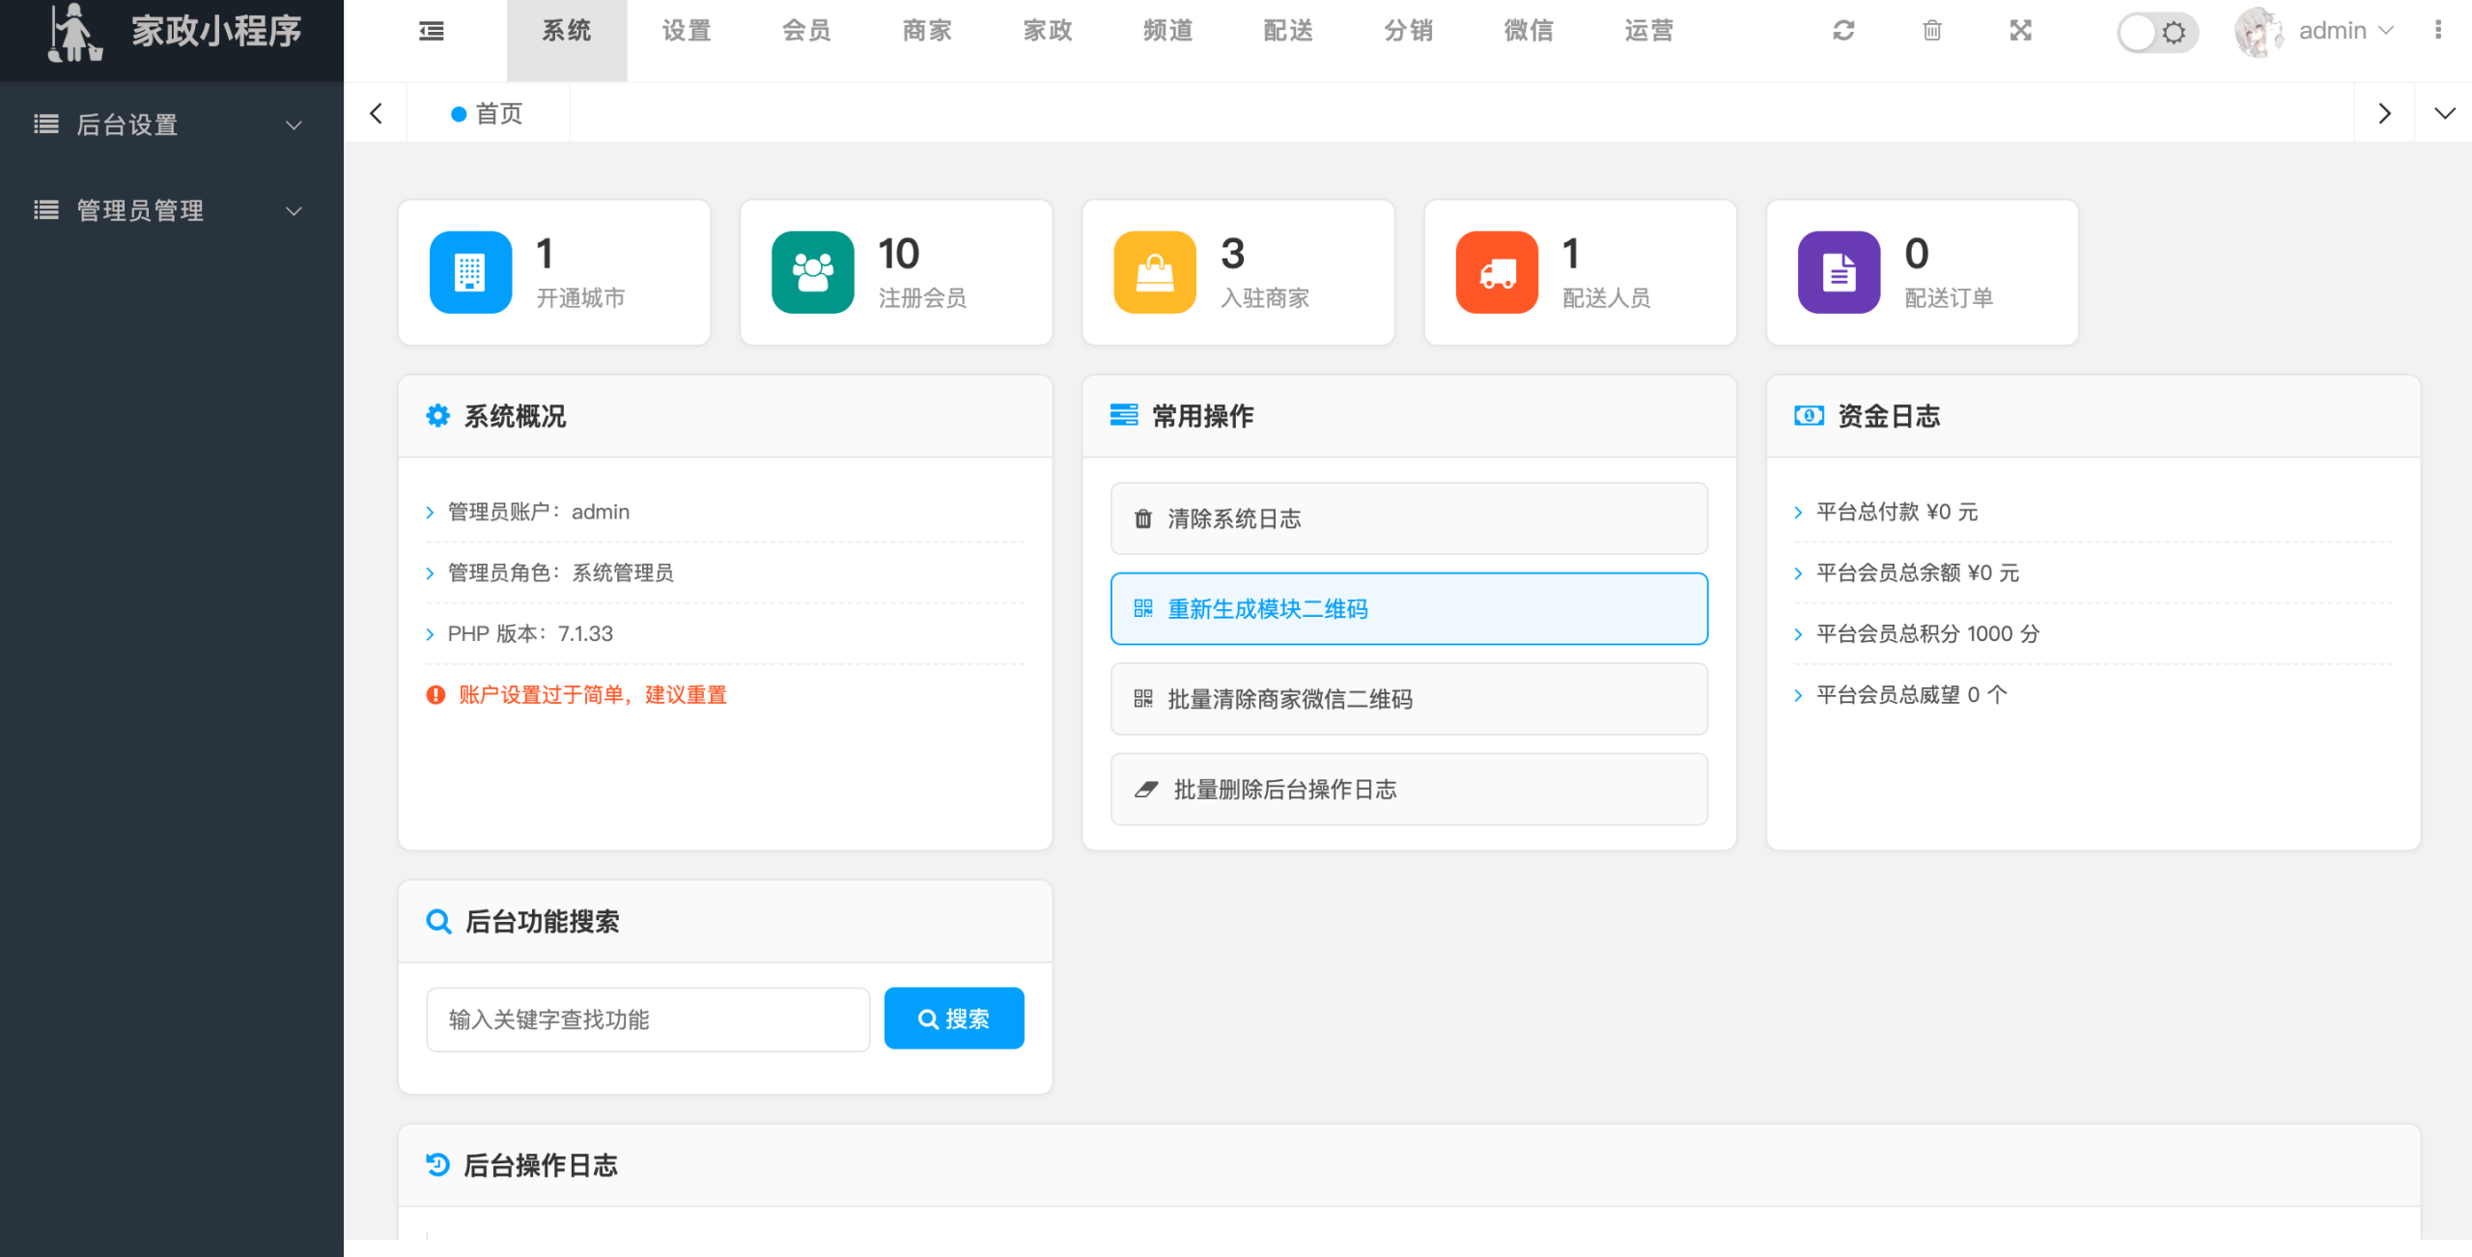The width and height of the screenshot is (2472, 1257).
Task: Click the green 注册会员 users icon
Action: [812, 272]
